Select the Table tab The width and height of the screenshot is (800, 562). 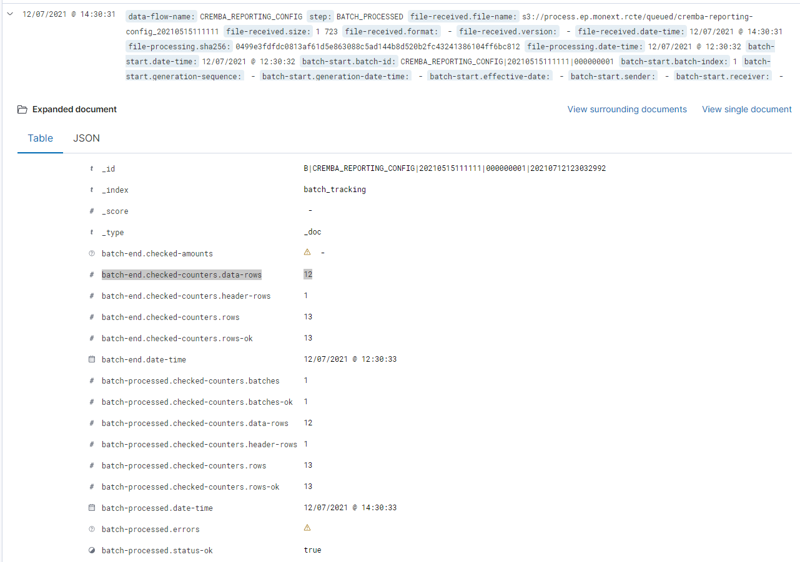40,138
